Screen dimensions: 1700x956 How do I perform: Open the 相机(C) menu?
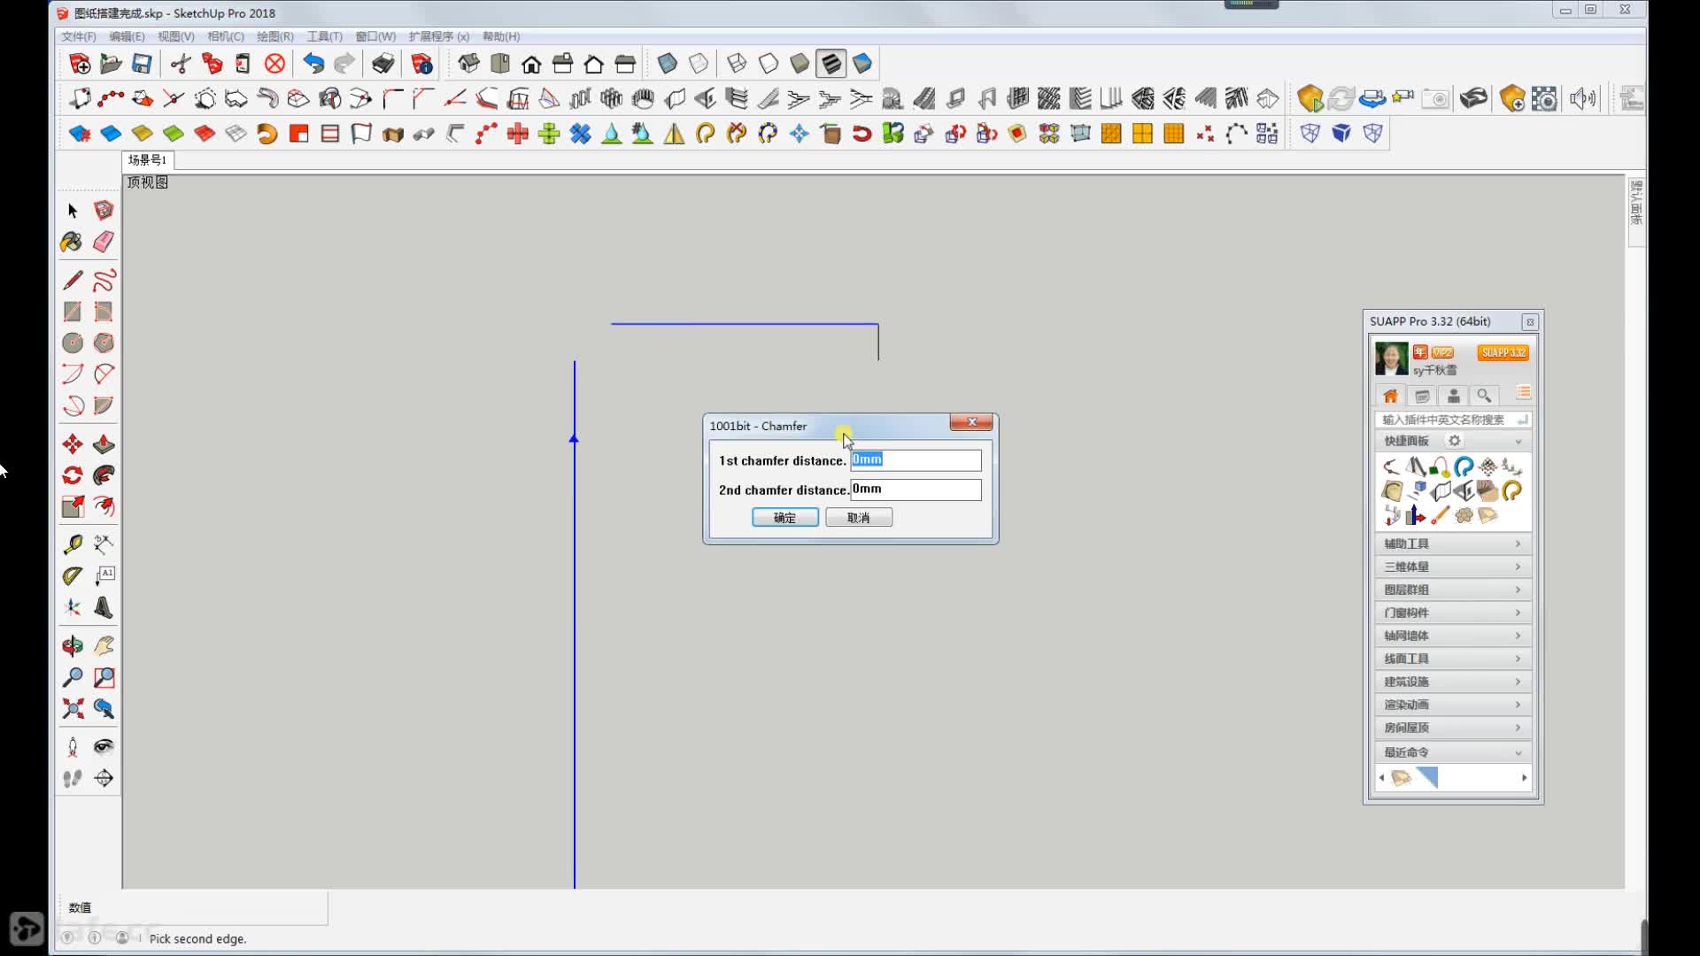point(225,36)
